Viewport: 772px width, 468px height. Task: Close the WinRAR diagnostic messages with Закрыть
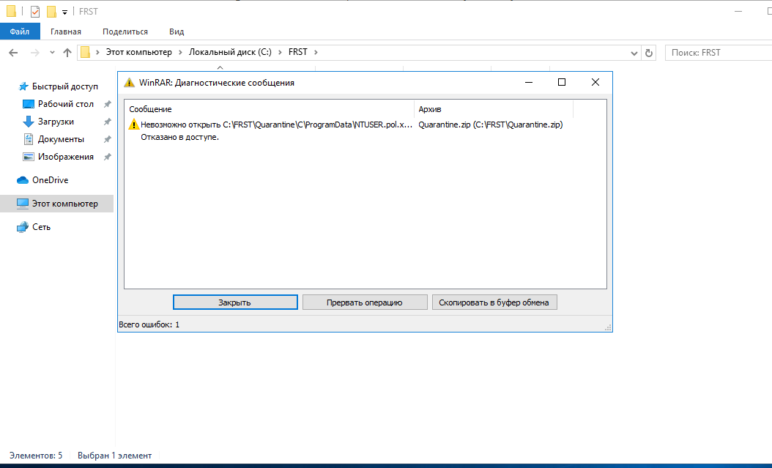[x=235, y=302]
